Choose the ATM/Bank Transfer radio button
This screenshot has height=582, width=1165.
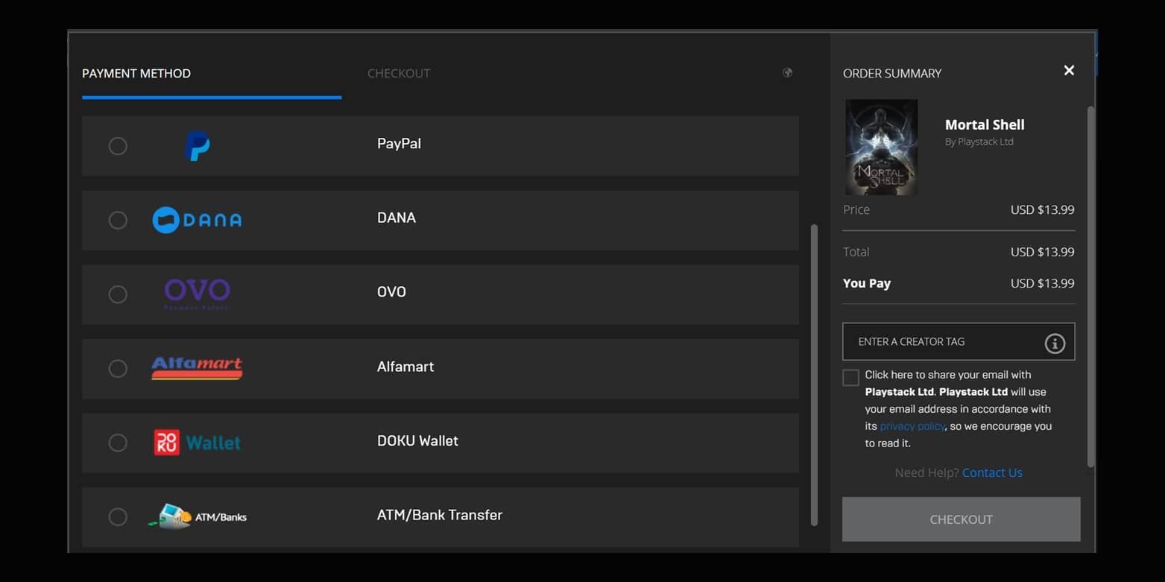point(118,517)
